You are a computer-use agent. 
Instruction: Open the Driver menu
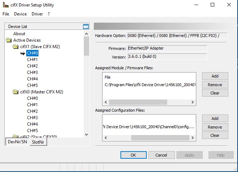pyautogui.click(x=37, y=14)
